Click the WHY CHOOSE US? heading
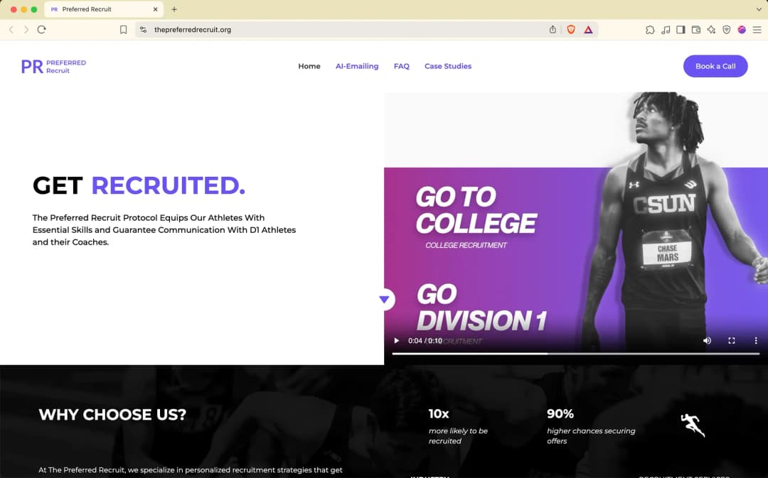Screen dimensions: 768x478 [112, 415]
